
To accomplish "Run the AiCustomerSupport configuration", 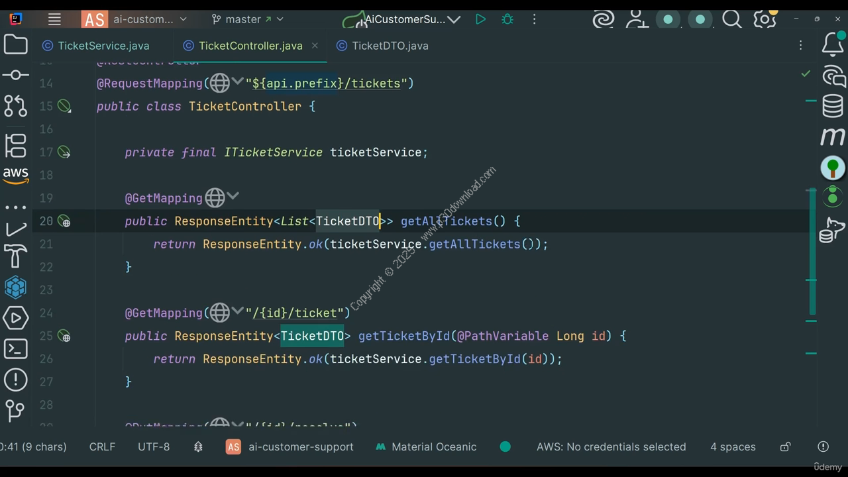I will (x=480, y=19).
